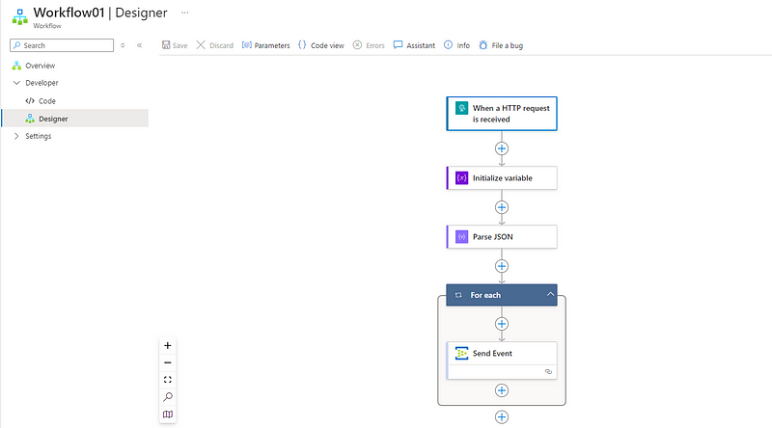Save the workflow

pos(175,45)
